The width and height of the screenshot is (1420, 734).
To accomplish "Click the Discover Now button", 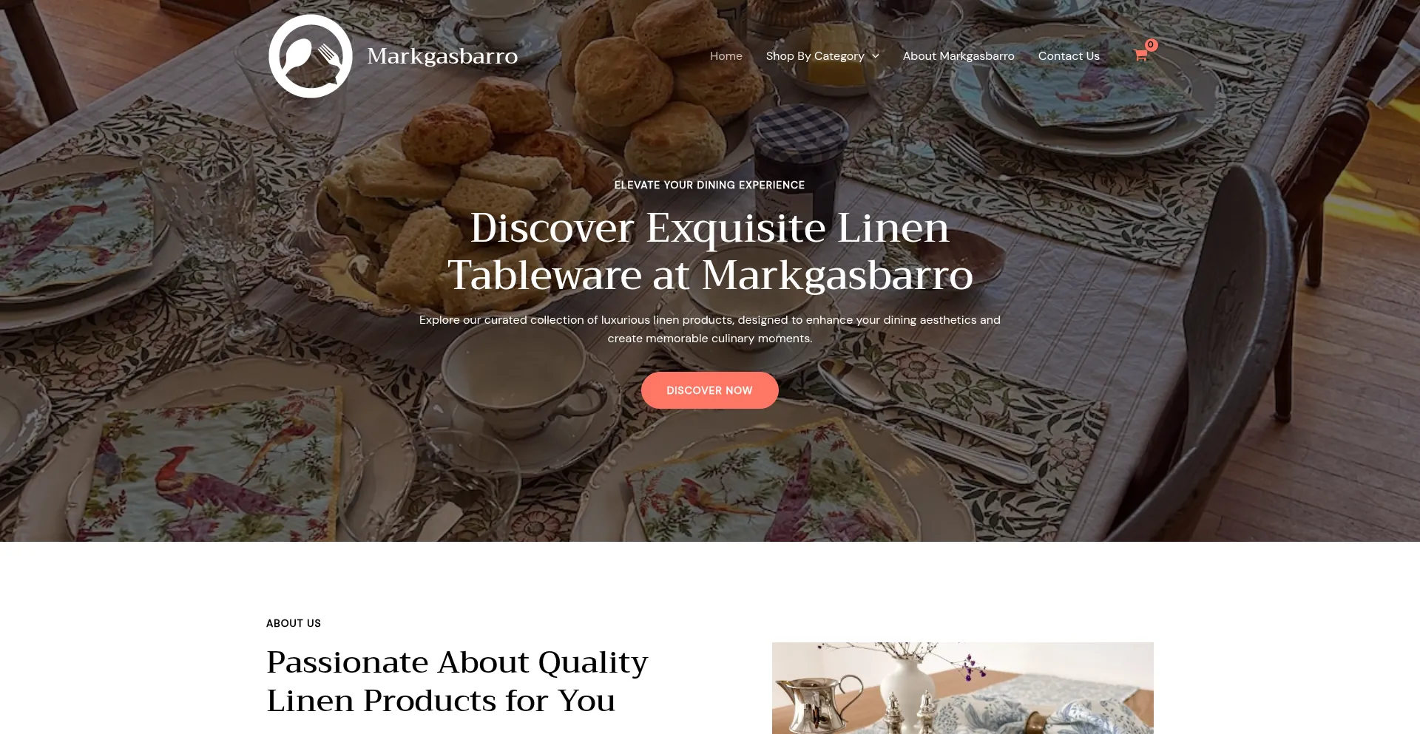I will [x=710, y=390].
